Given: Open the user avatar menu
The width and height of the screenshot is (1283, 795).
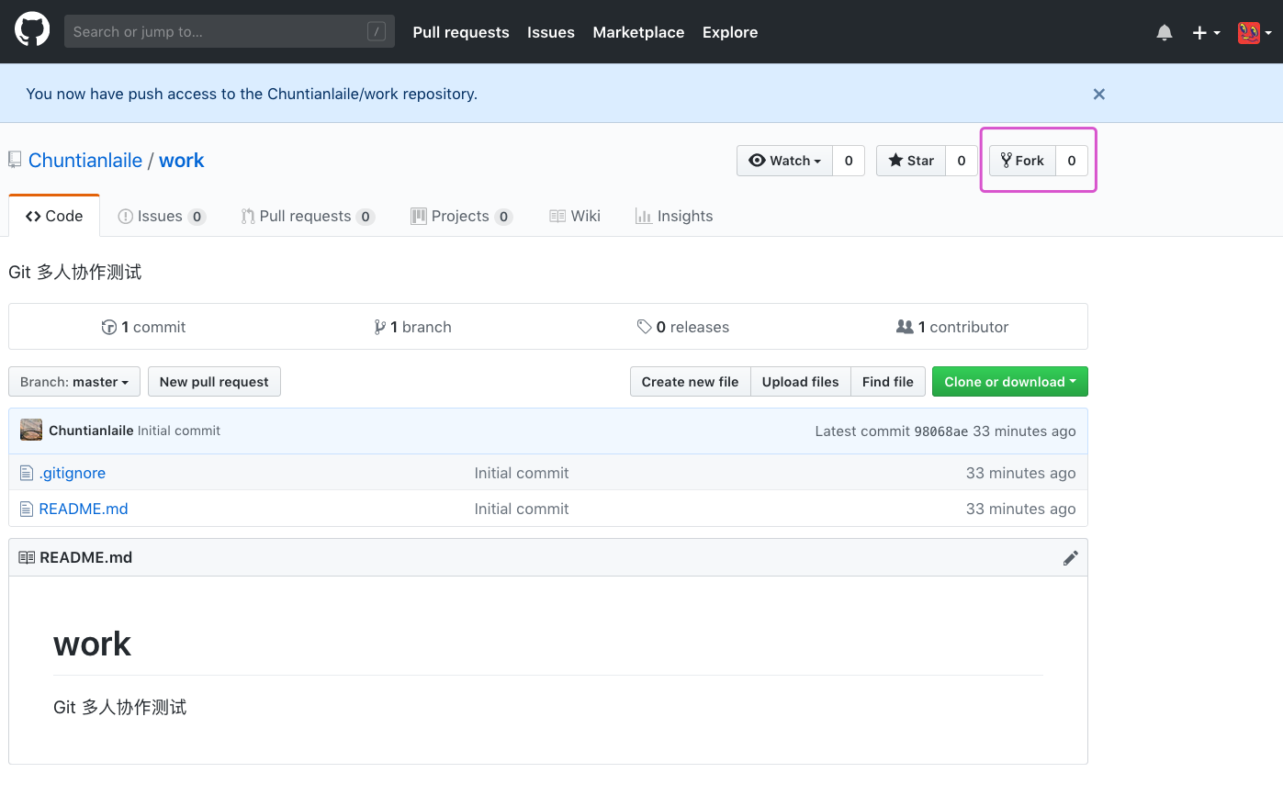Looking at the screenshot, I should (x=1254, y=32).
